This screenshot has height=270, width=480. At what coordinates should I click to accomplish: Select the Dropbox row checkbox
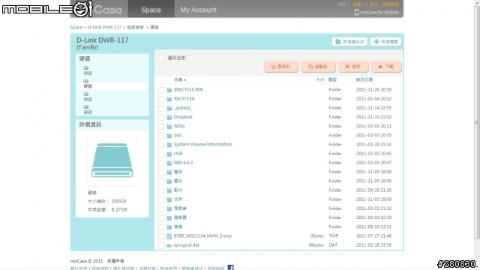161,118
